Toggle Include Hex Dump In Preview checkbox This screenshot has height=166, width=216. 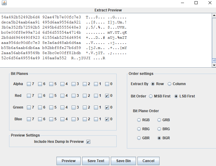[88, 142]
